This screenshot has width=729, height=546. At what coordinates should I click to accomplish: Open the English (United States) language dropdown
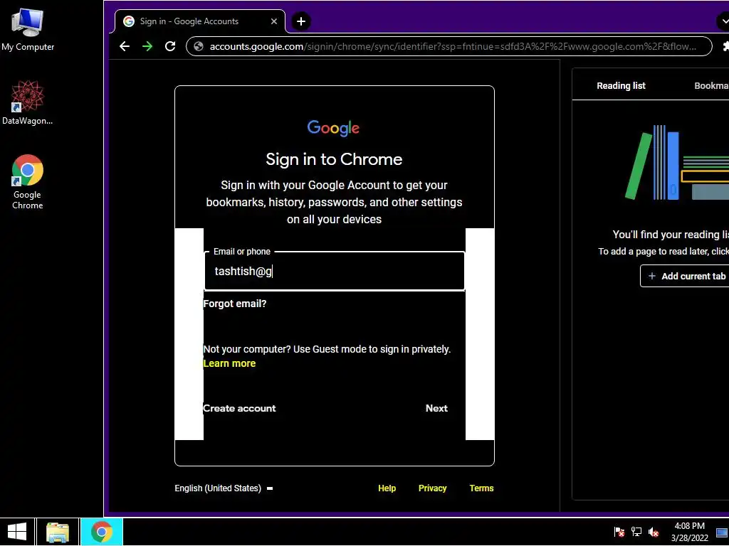pyautogui.click(x=224, y=488)
